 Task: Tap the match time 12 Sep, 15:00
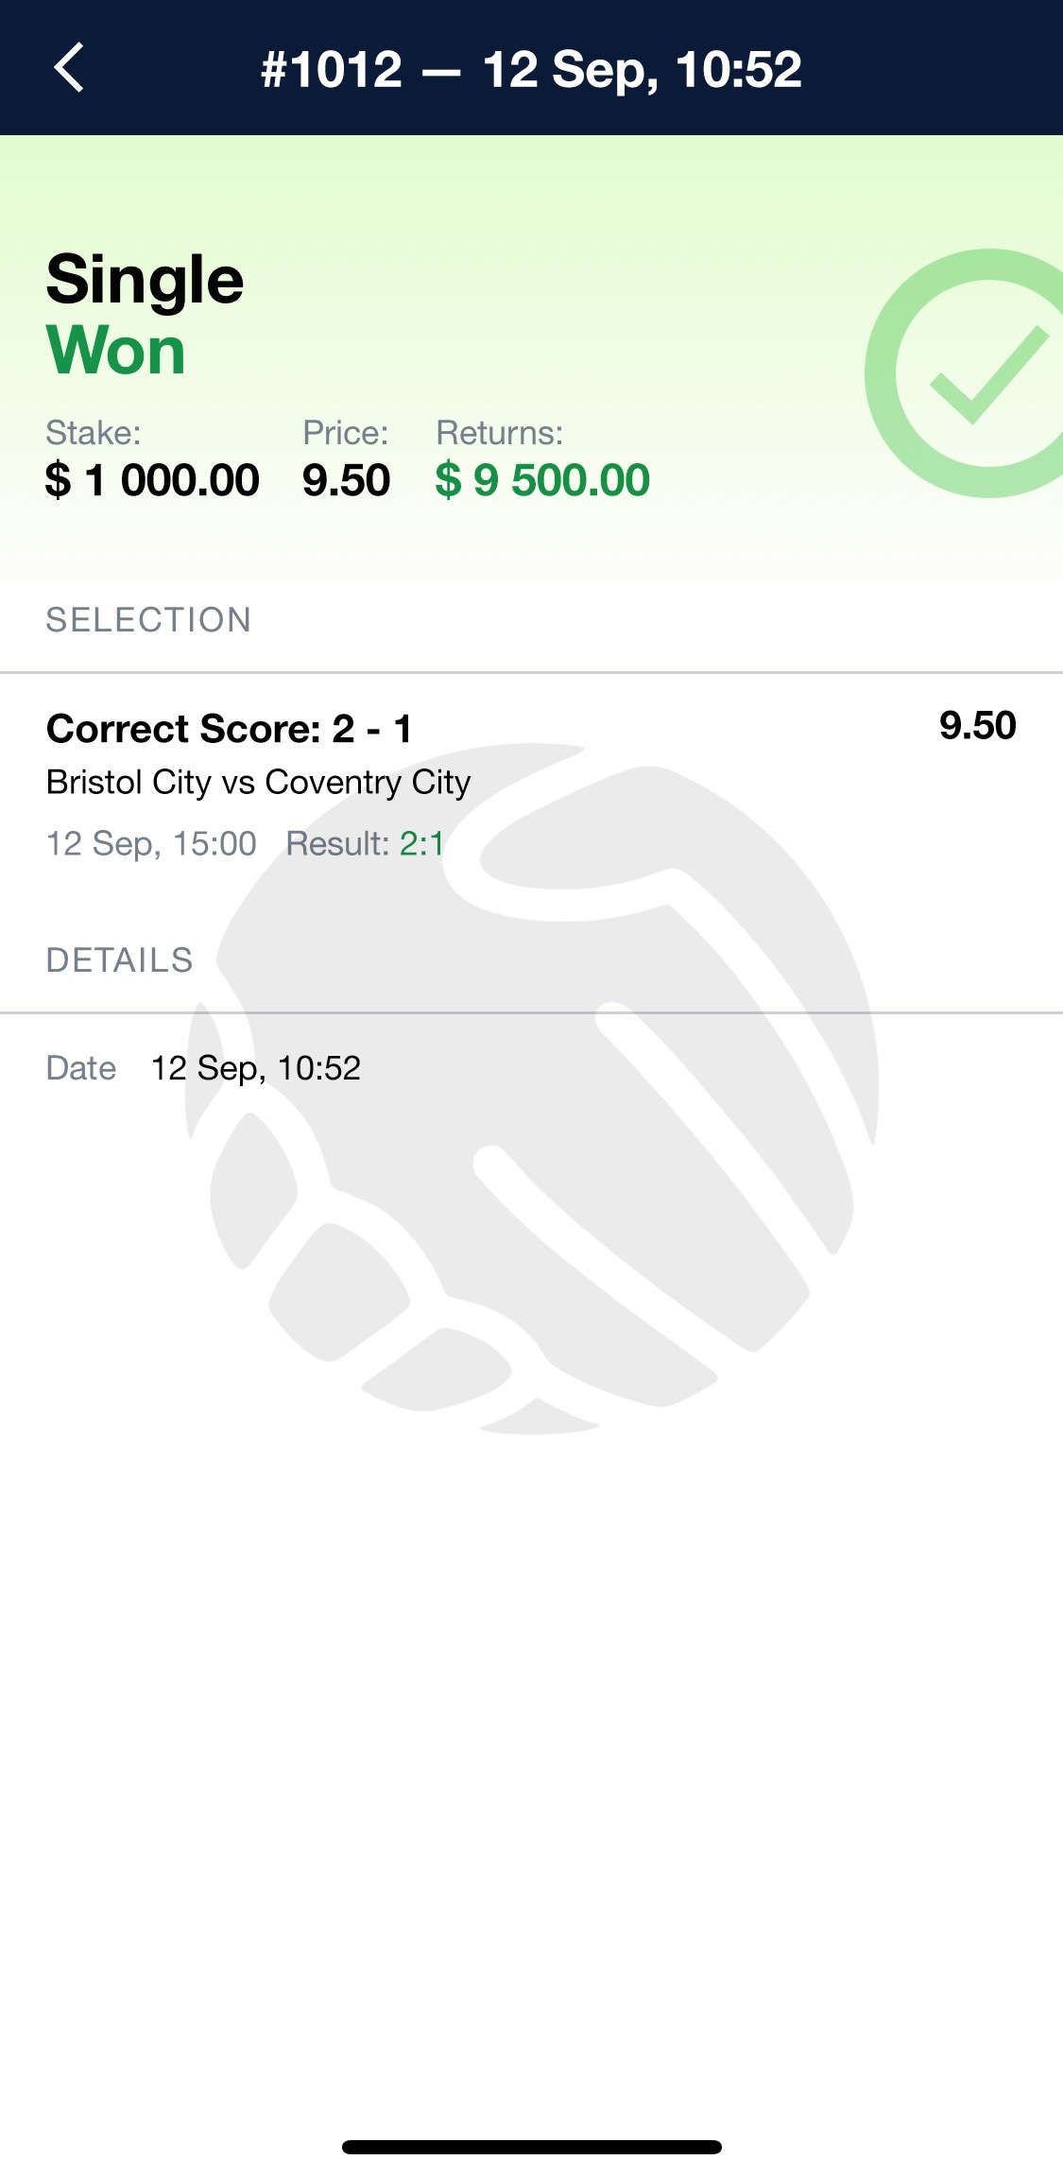tap(151, 843)
